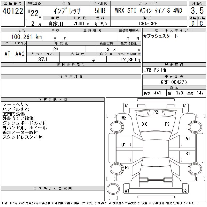Click the height value 147
Image resolution: width=207 pixels, height=207 pixels.
tap(200, 93)
